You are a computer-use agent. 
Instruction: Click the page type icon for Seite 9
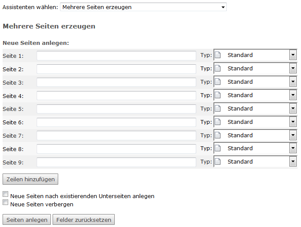218,162
